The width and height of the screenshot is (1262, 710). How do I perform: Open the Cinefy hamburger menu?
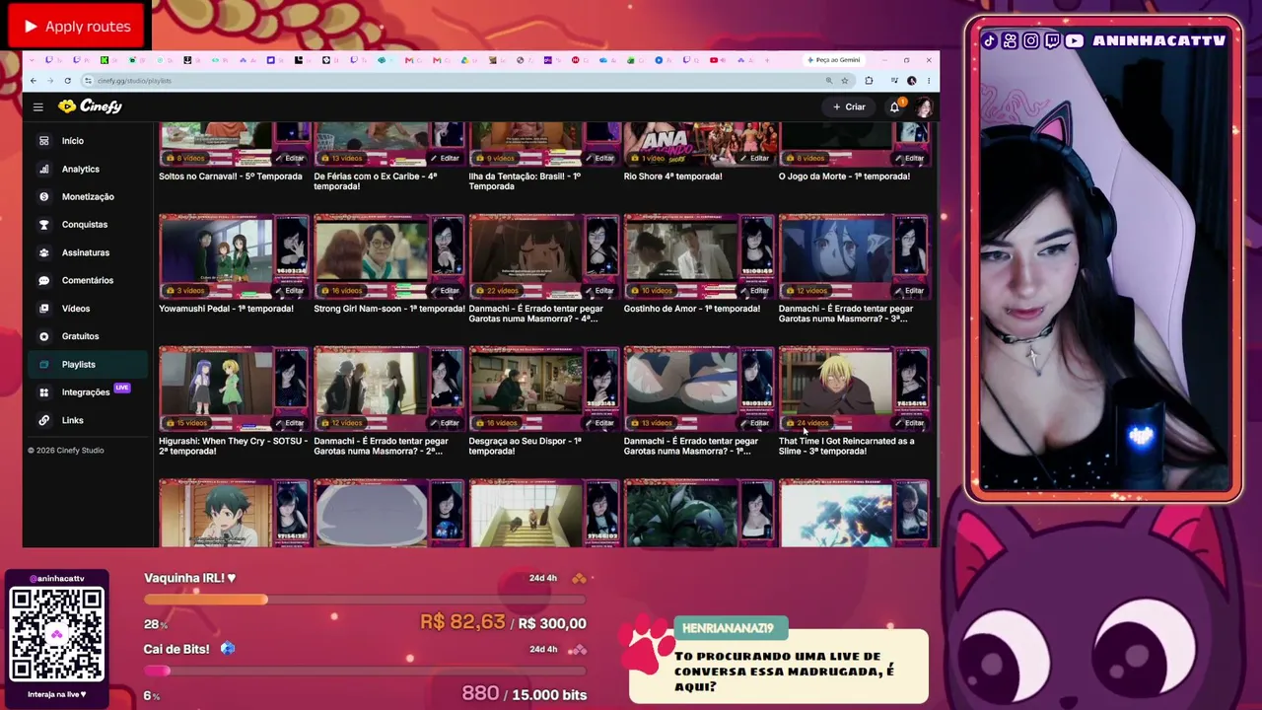tap(37, 106)
